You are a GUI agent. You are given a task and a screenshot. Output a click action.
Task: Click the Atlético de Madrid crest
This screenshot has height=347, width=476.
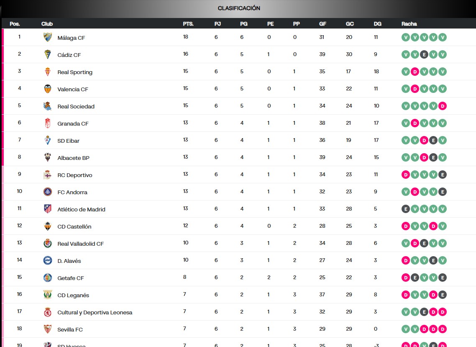(x=48, y=209)
